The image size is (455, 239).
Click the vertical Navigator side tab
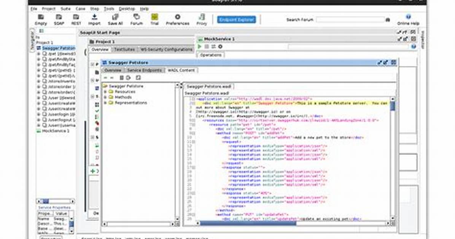click(x=32, y=41)
